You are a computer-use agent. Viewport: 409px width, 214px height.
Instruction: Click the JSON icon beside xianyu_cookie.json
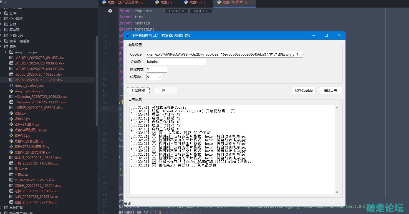[x=11, y=86]
